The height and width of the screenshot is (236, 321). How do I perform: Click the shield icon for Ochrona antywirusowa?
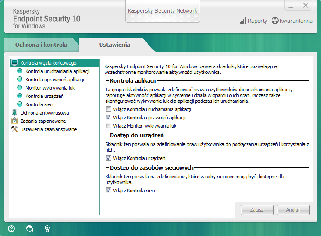point(14,113)
